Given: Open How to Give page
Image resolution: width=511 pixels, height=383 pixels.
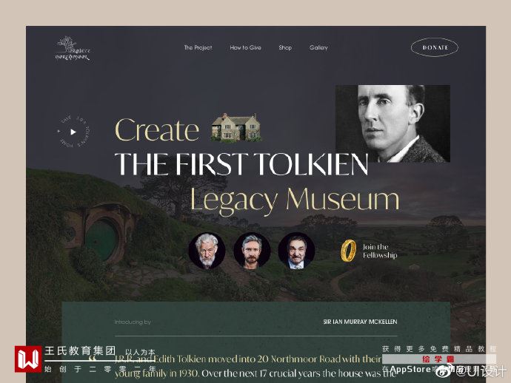Looking at the screenshot, I should pyautogui.click(x=245, y=47).
